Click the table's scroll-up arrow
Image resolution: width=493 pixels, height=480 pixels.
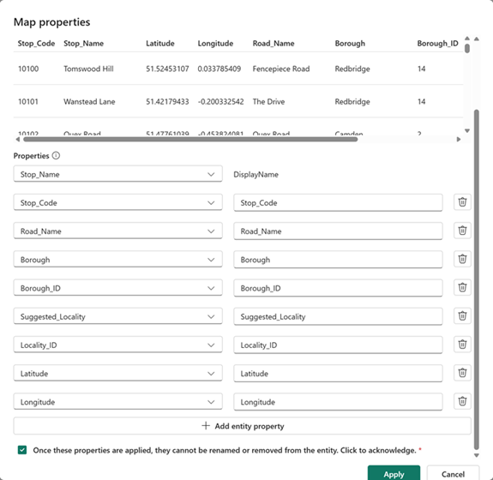click(467, 39)
